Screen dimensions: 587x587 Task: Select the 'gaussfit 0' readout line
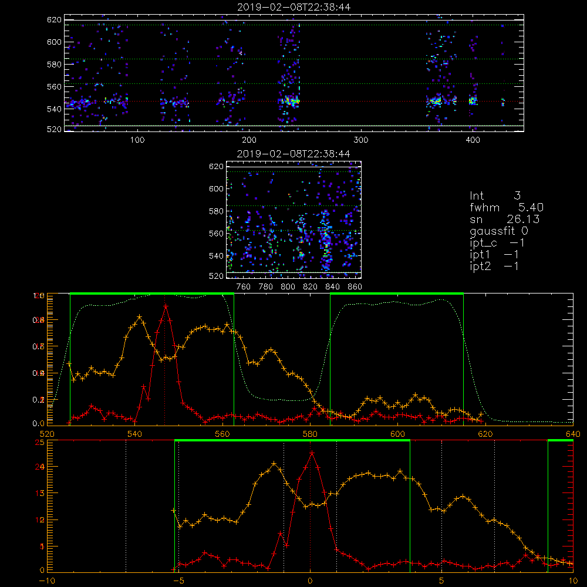[499, 231]
